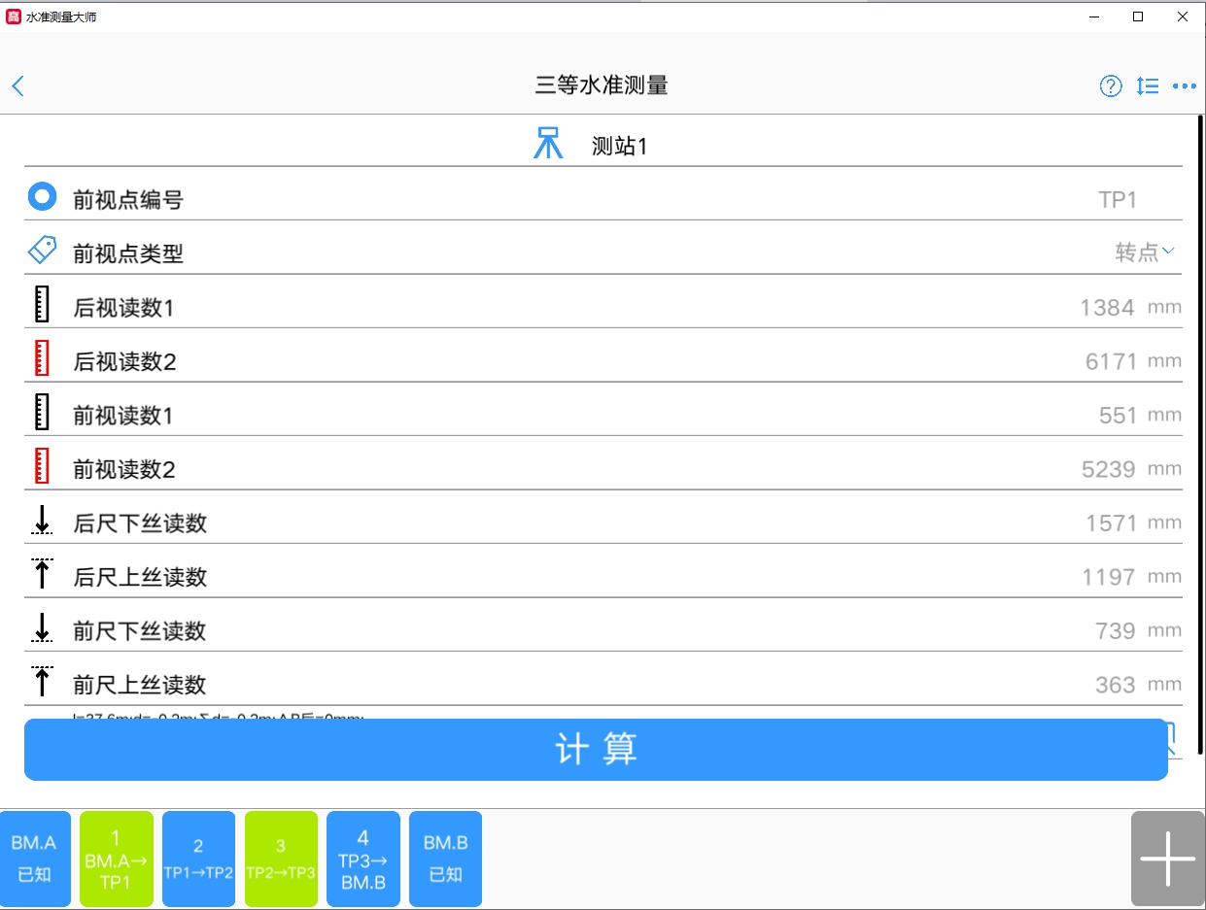Click the back arrow to leave 三等水准测量

[x=17, y=86]
